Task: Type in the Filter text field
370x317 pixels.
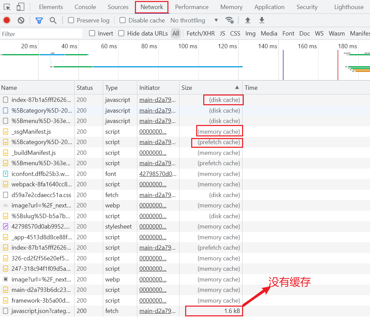Action: pos(41,34)
